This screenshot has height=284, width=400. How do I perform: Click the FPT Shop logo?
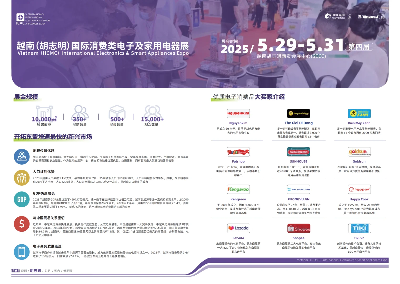click(x=238, y=152)
